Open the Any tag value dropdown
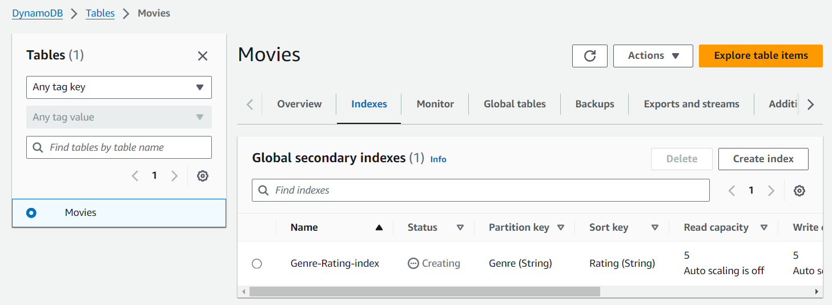 (119, 117)
